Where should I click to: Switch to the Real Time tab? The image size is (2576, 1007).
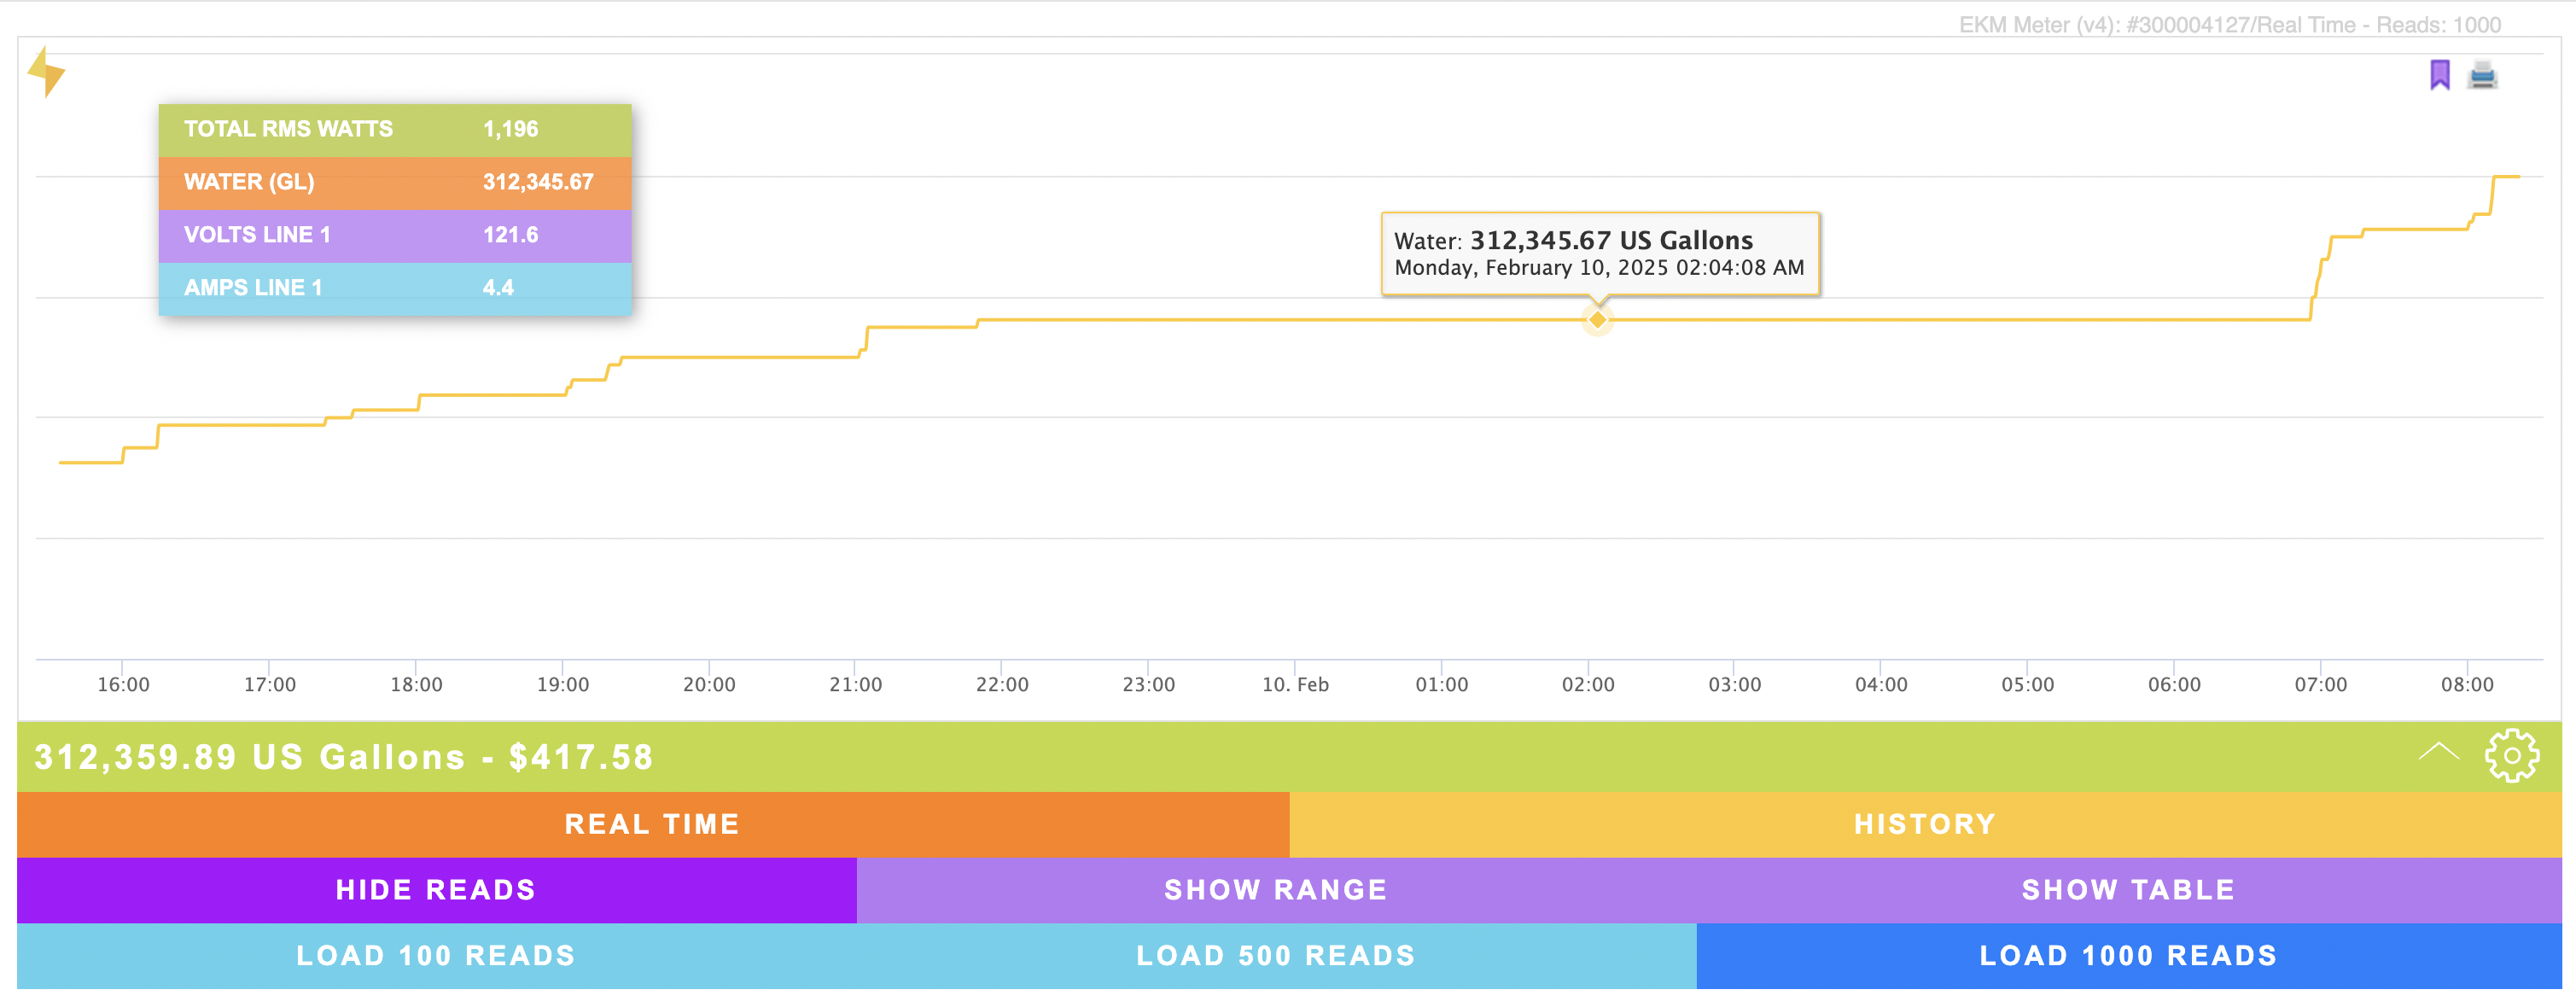(x=652, y=824)
